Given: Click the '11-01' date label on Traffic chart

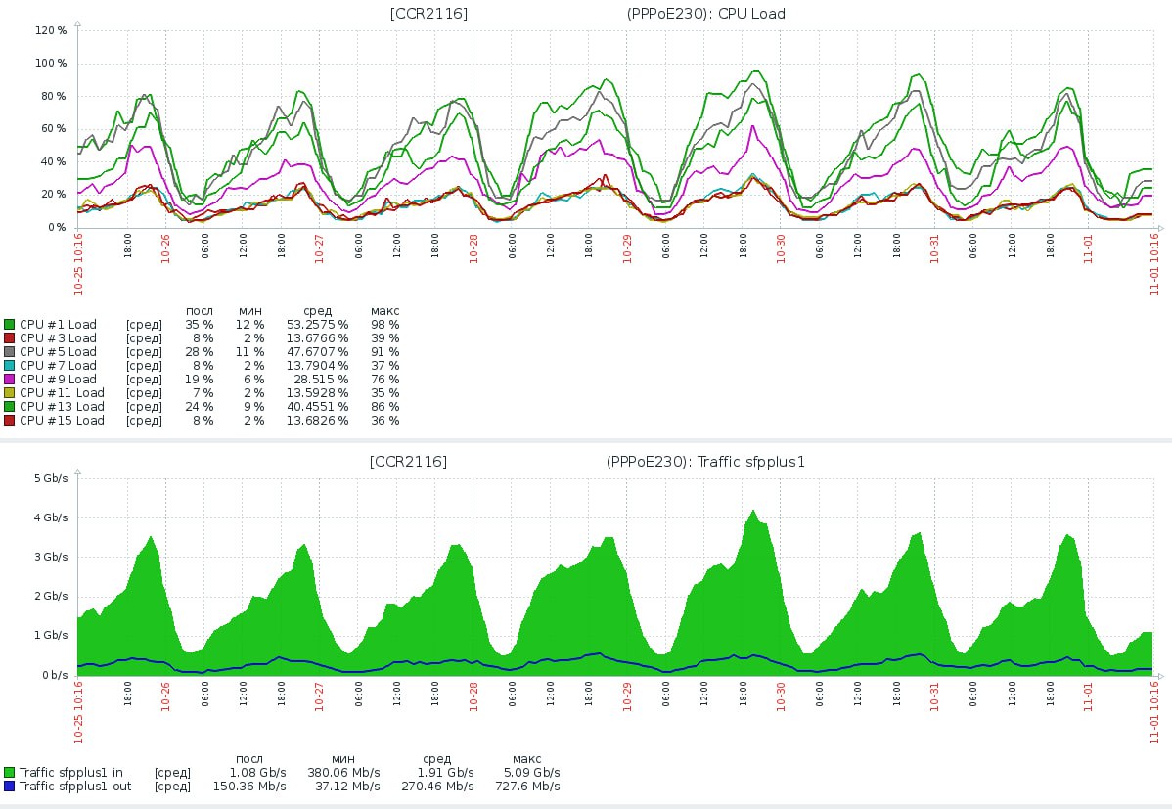Looking at the screenshot, I should pyautogui.click(x=1088, y=697).
